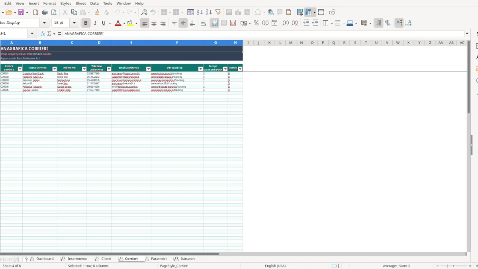Image resolution: width=478 pixels, height=269 pixels.
Task: Click the Delete Decimal Place icon
Action: tap(295, 23)
